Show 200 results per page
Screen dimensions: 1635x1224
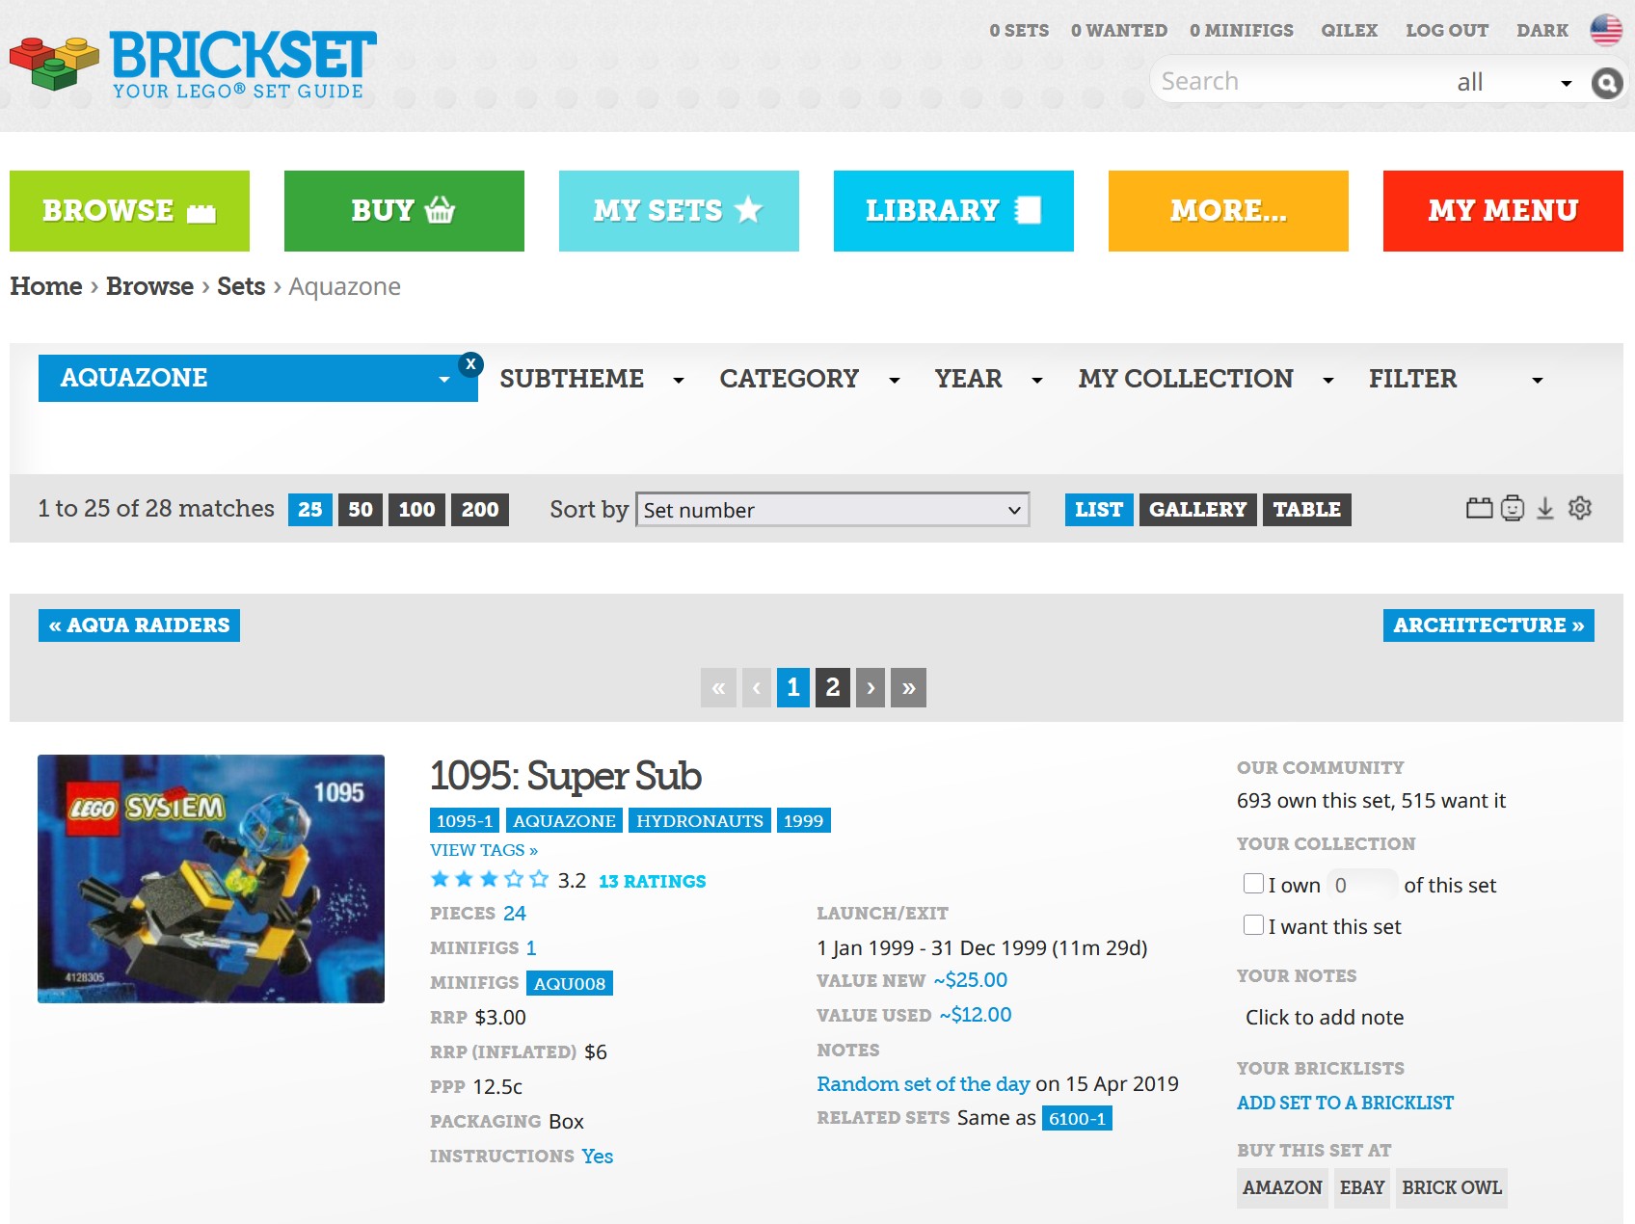pos(480,510)
